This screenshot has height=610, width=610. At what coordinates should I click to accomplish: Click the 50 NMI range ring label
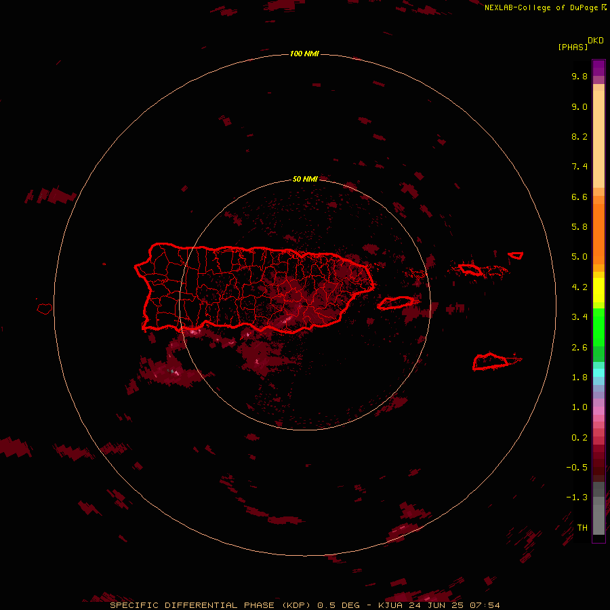click(305, 179)
